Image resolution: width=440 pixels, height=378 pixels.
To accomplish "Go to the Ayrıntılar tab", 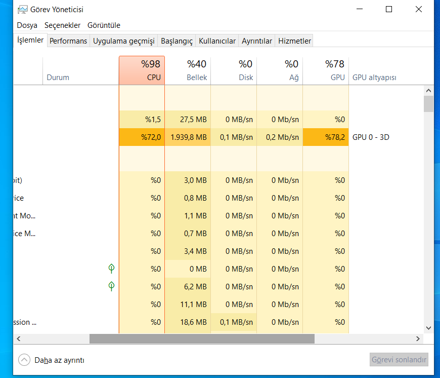I will click(257, 41).
